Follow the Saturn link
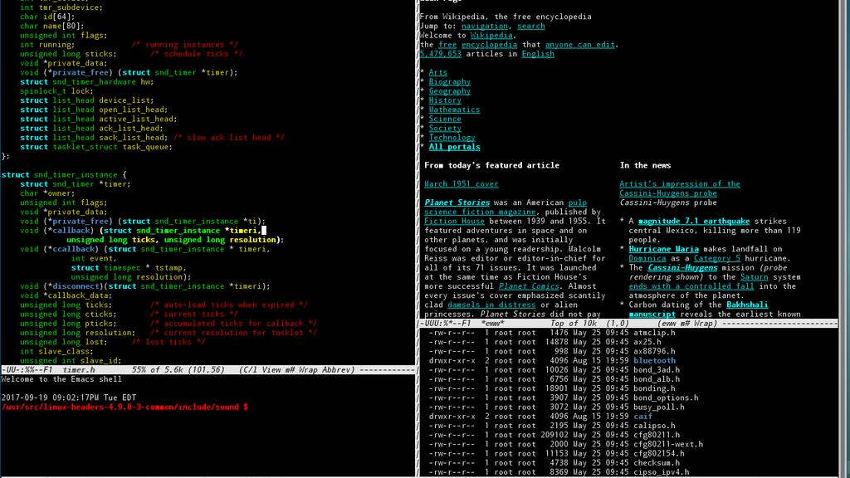The image size is (850, 478). pos(754,277)
